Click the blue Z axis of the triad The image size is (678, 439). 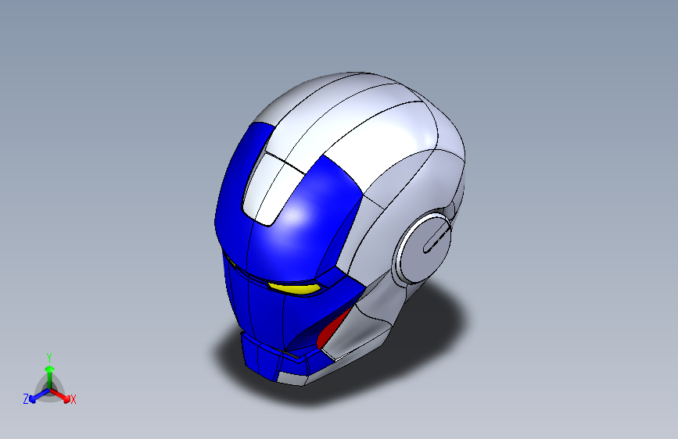point(40,395)
